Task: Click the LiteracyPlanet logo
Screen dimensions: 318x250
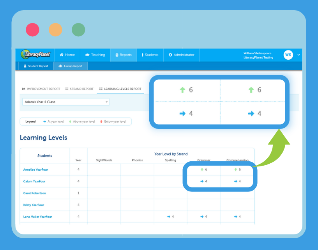Action: [35, 55]
